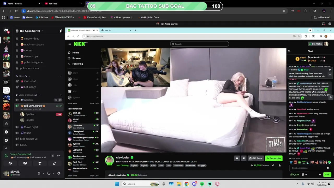The image size is (334, 188).
Task: Open Discord direct messages home icon
Action: tap(6, 31)
